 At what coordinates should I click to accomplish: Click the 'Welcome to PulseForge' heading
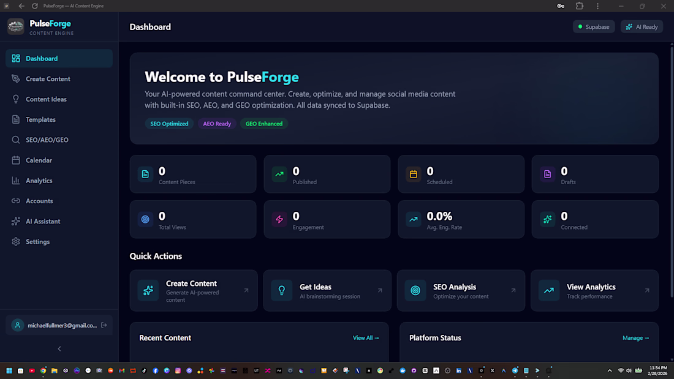222,77
